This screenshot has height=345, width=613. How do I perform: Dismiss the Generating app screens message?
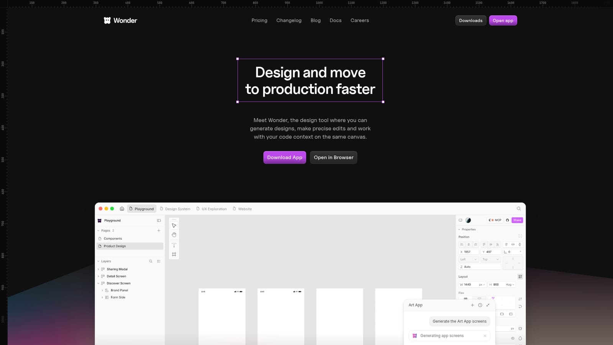(485, 336)
